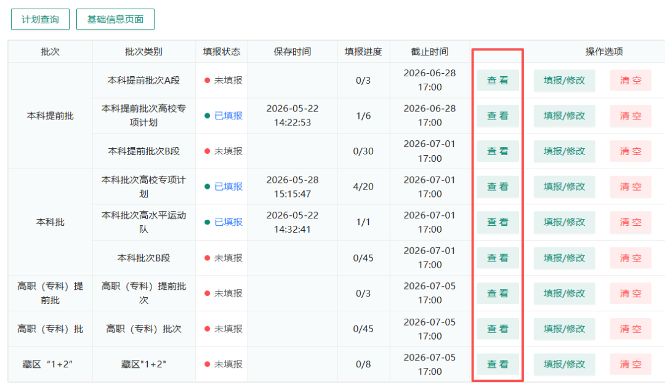
Task: Clear 藏区"1+2" with 清空
Action: (631, 364)
